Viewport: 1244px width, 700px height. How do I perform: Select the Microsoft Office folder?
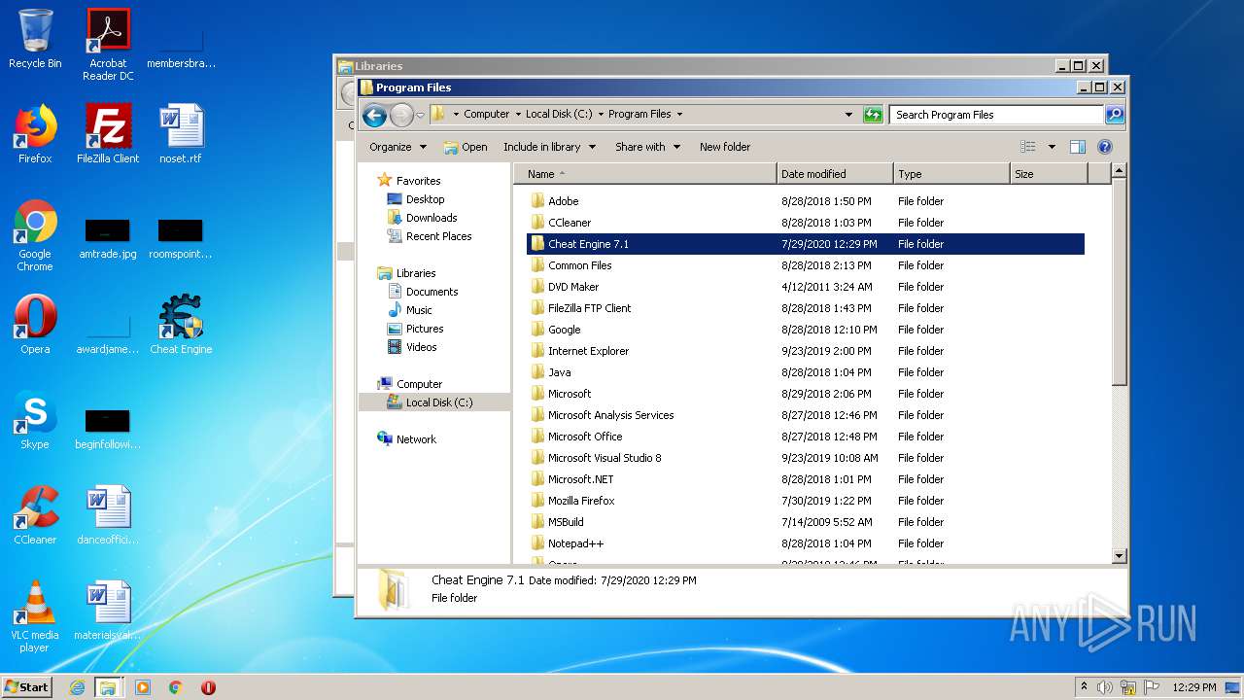pyautogui.click(x=806, y=437)
